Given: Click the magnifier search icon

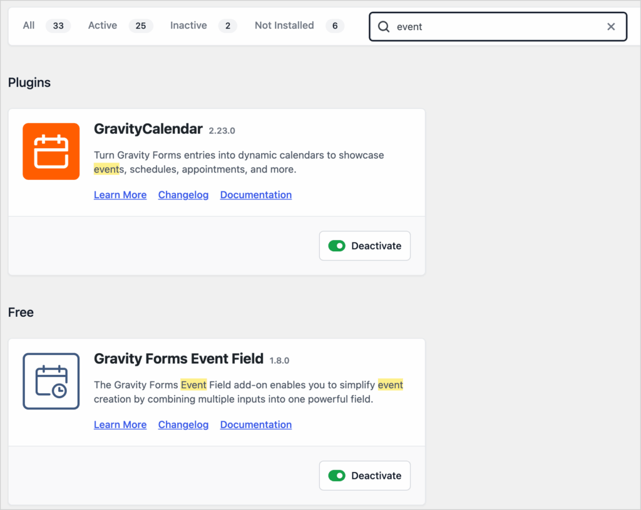Looking at the screenshot, I should coord(384,27).
